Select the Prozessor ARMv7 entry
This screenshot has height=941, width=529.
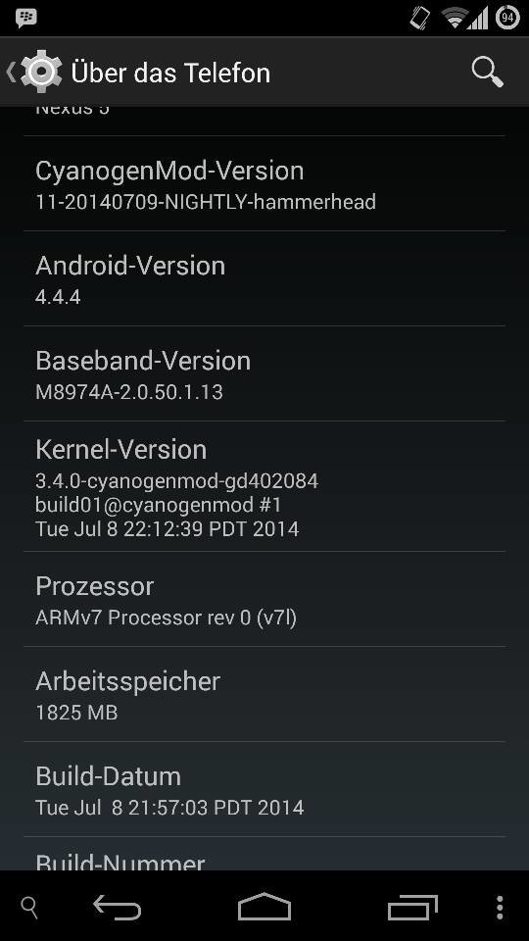click(264, 600)
